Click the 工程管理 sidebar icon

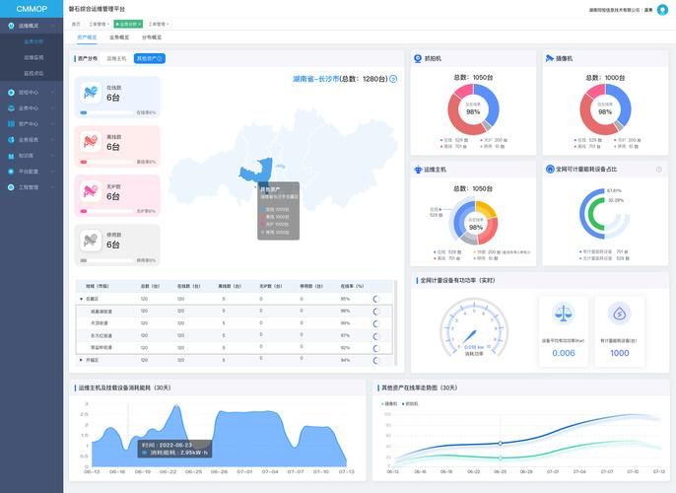point(11,187)
